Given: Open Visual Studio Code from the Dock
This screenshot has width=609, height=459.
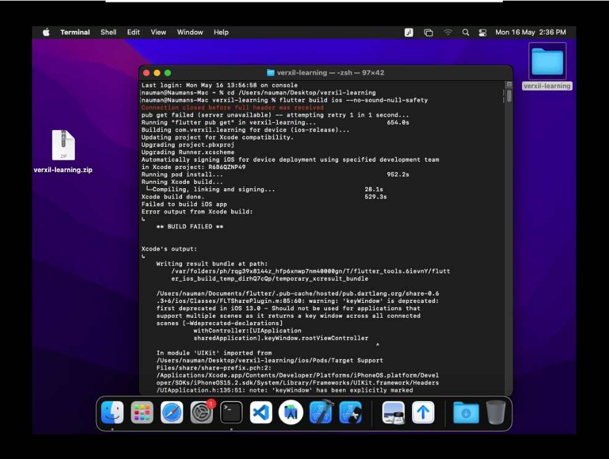Looking at the screenshot, I should tap(261, 412).
